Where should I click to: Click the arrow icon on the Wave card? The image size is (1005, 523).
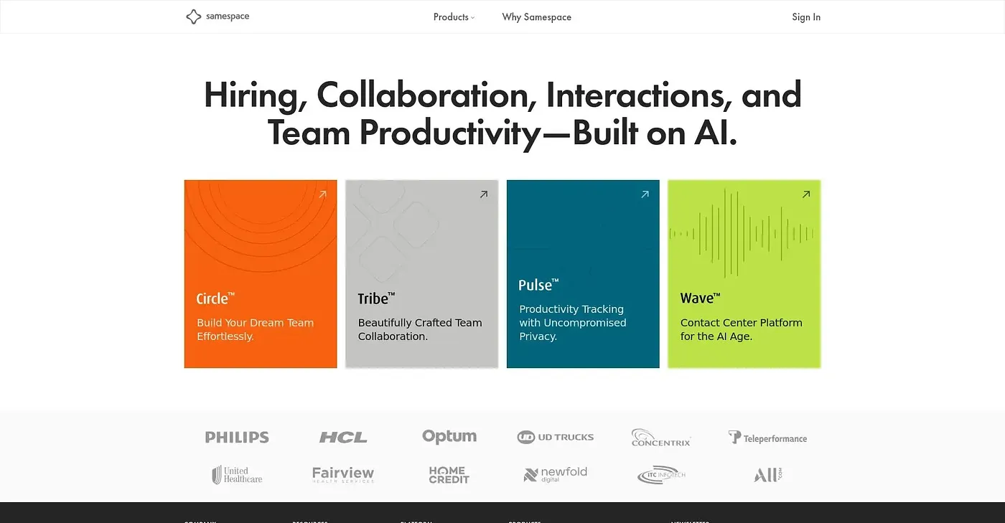point(806,194)
